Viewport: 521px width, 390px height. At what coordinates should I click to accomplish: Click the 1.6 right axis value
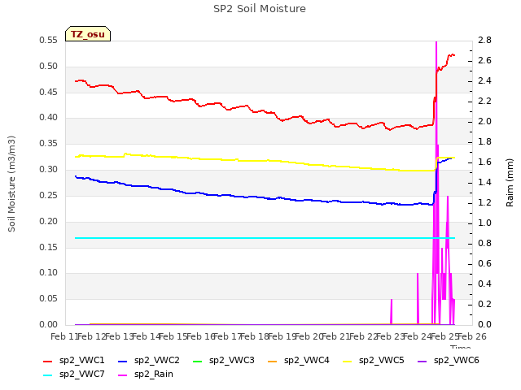tap(484, 162)
